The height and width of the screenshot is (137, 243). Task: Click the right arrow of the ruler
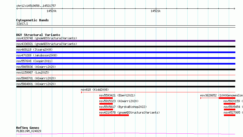[235, 9]
